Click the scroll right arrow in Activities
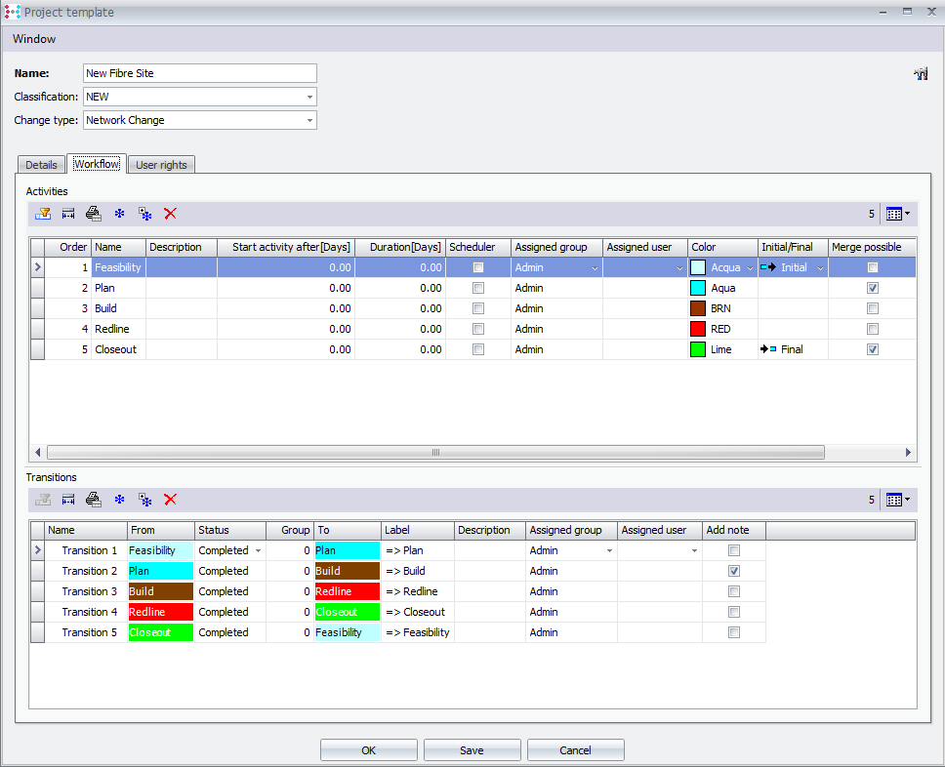This screenshot has height=767, width=945. click(908, 453)
